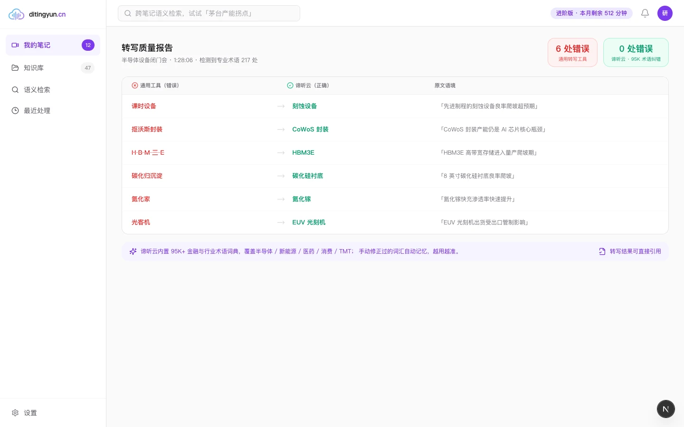Click the green check icon beside 谛听云（正确）

coord(290,85)
